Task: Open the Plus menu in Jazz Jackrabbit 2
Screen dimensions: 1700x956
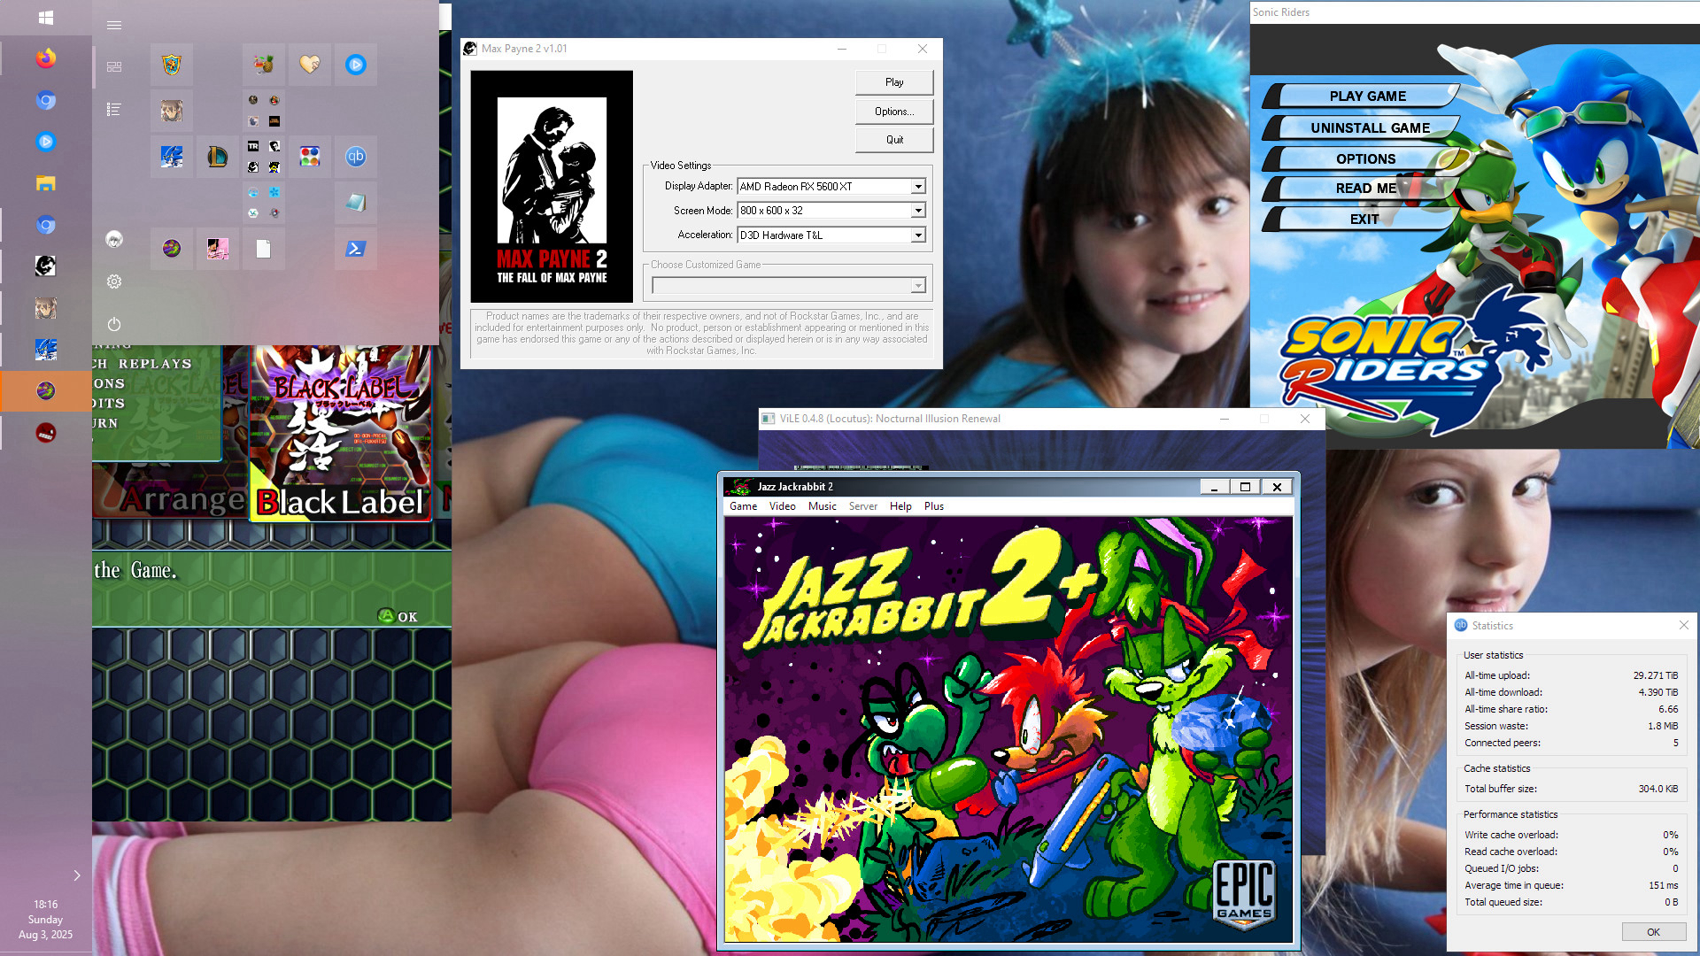Action: coord(933,506)
